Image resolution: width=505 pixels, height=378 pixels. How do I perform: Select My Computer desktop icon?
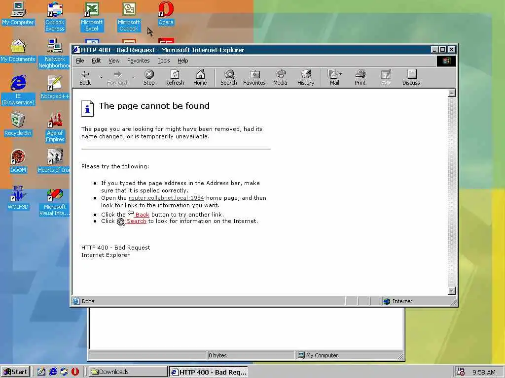tap(18, 13)
